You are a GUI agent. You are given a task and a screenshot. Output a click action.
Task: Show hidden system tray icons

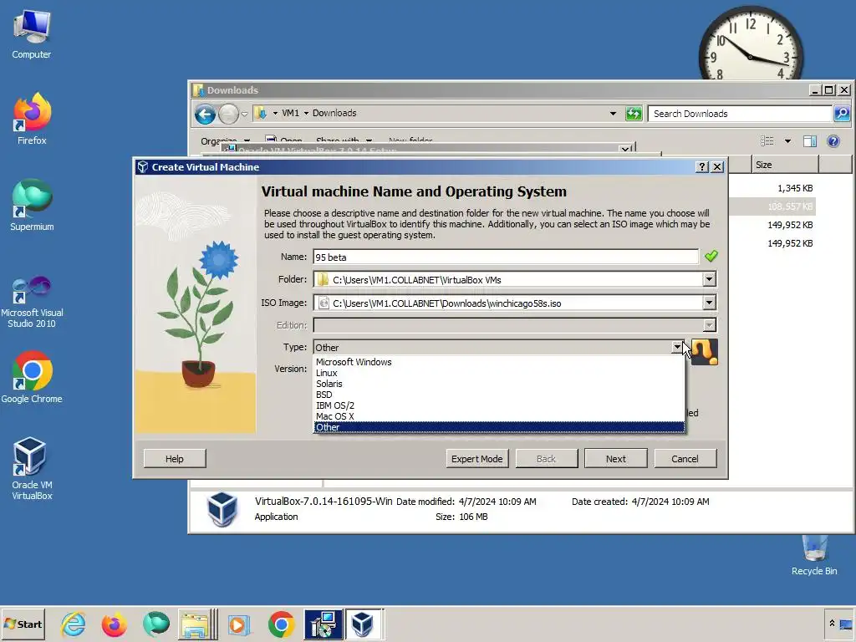pyautogui.click(x=832, y=624)
